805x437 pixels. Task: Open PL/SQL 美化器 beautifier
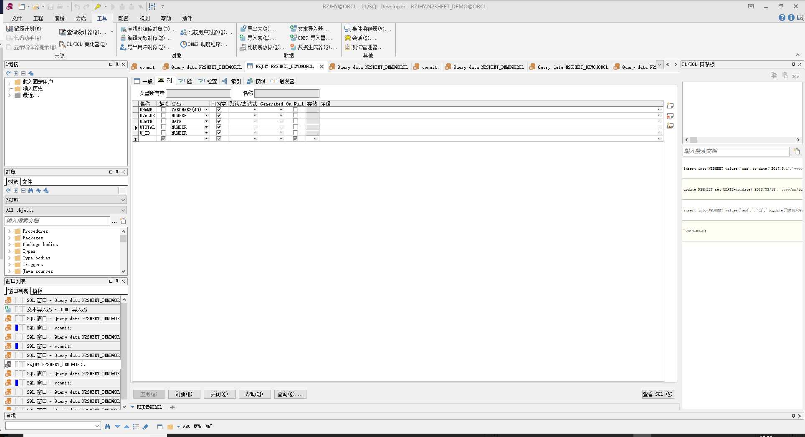pos(83,44)
